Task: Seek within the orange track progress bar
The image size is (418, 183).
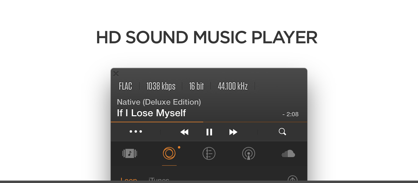Action: point(209,122)
